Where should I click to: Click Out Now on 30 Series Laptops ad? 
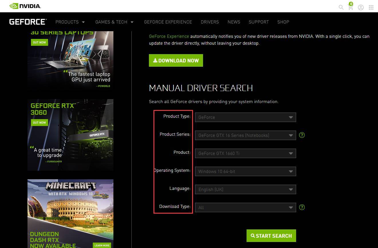pos(39,42)
